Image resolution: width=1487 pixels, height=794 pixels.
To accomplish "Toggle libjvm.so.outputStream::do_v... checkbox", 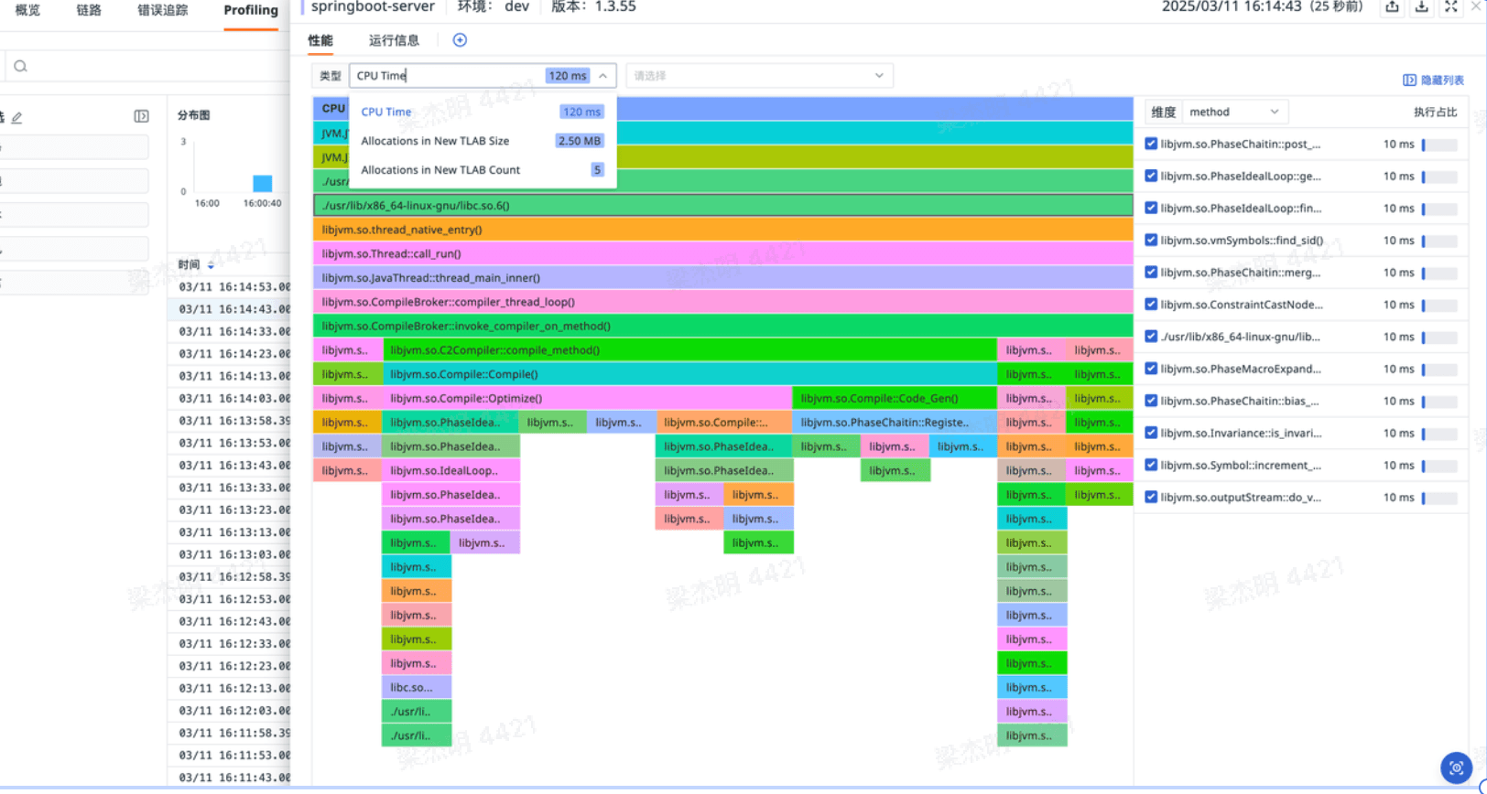I will tap(1151, 498).
